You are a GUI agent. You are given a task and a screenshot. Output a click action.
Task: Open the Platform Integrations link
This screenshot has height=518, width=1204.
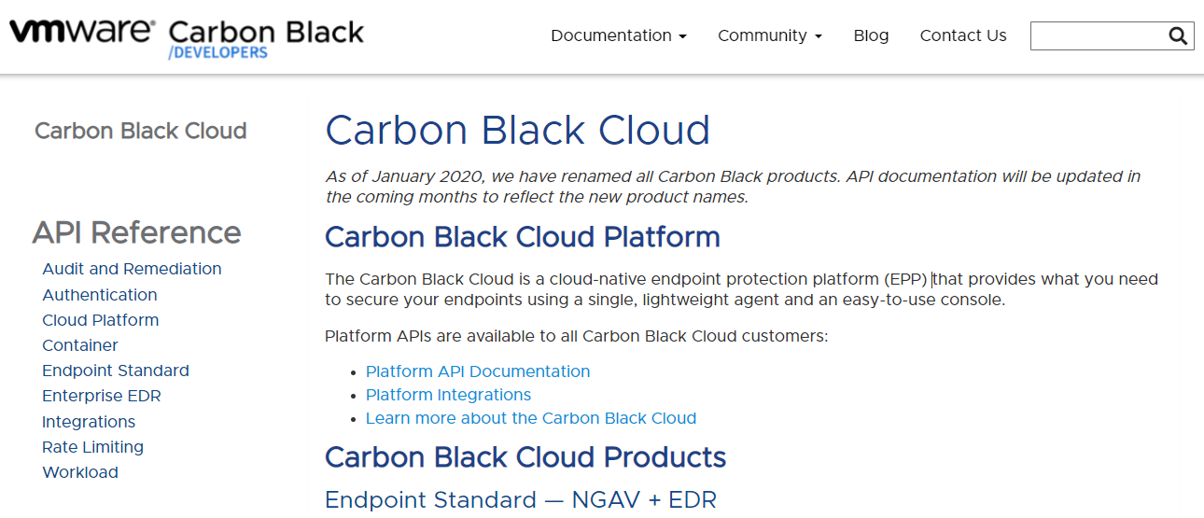[448, 395]
